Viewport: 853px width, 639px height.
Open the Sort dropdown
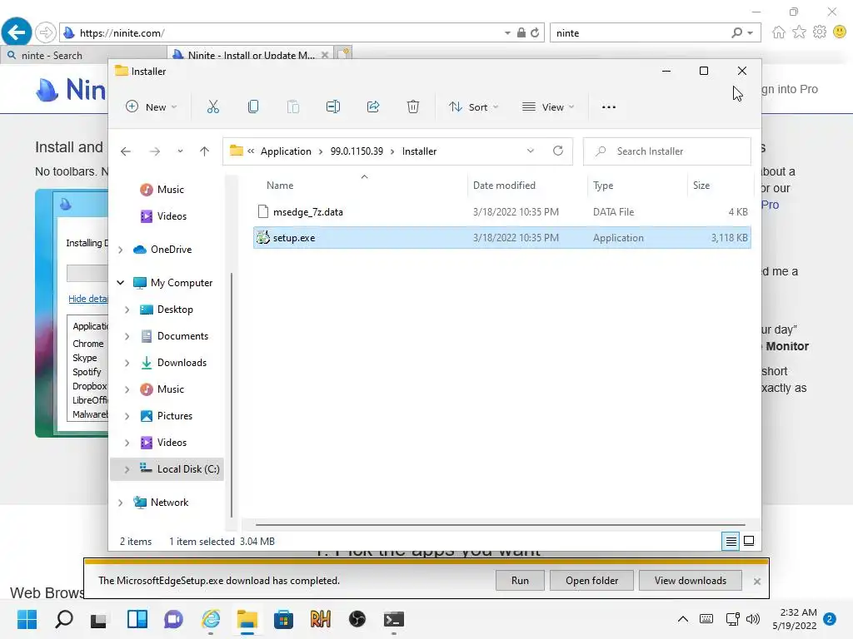[473, 107]
